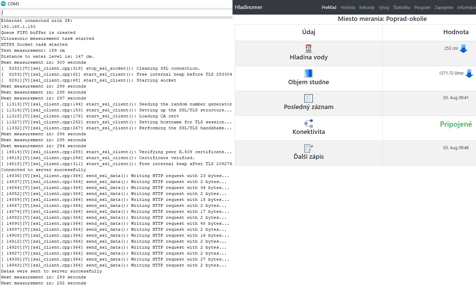
Task: Open the Vývoj menu item
Action: point(384,7)
